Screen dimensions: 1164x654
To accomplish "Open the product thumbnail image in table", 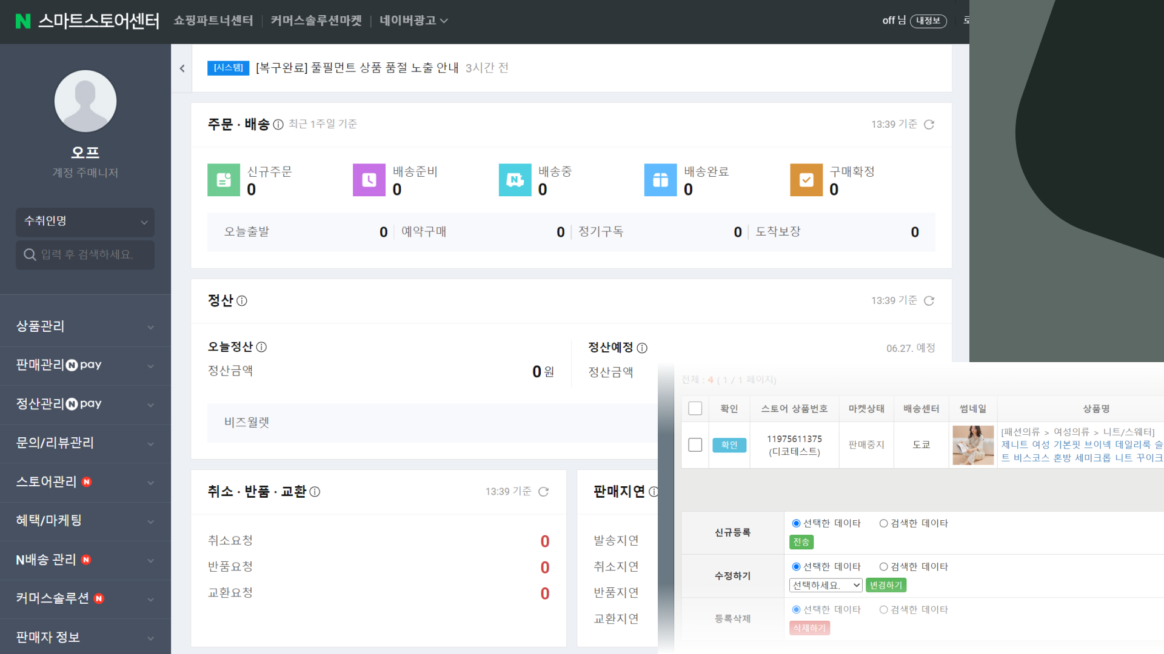I will pos(973,445).
